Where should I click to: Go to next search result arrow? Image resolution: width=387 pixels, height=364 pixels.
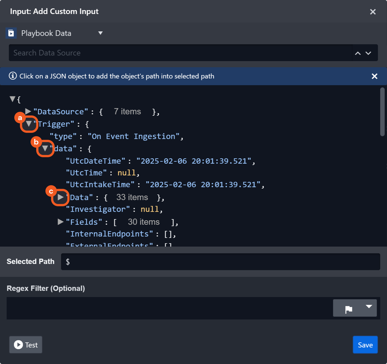click(368, 53)
